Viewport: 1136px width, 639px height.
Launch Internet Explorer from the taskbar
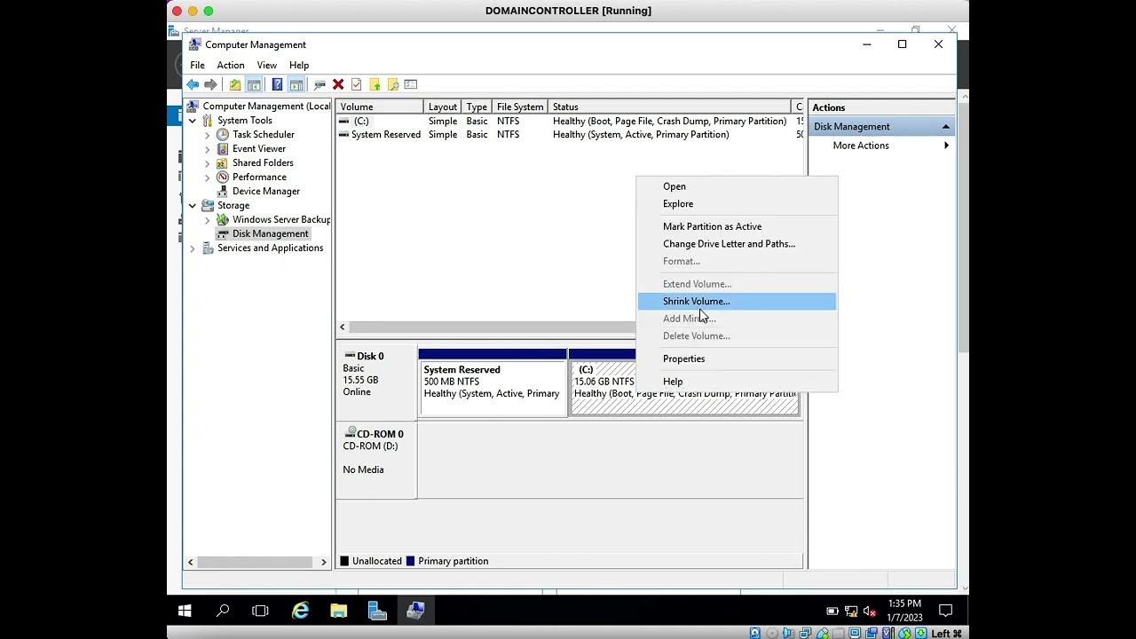click(x=301, y=611)
